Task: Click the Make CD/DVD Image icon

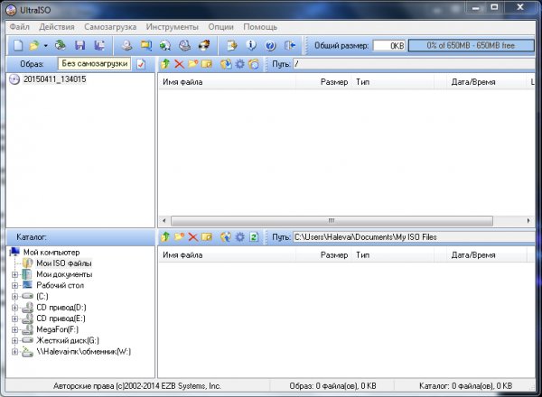Action: [126, 45]
